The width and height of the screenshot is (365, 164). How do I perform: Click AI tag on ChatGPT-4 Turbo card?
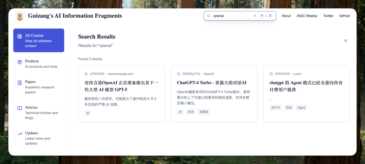pos(180,112)
